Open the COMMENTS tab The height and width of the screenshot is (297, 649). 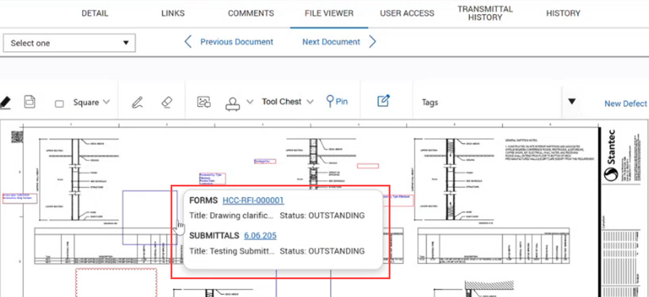251,13
